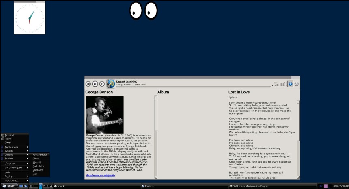Open the Read more on wikipedia link
Image resolution: width=349 pixels, height=189 pixels.
[x=100, y=175]
